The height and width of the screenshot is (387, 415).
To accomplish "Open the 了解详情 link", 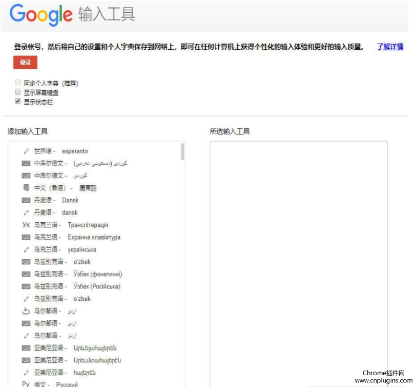I will [390, 47].
